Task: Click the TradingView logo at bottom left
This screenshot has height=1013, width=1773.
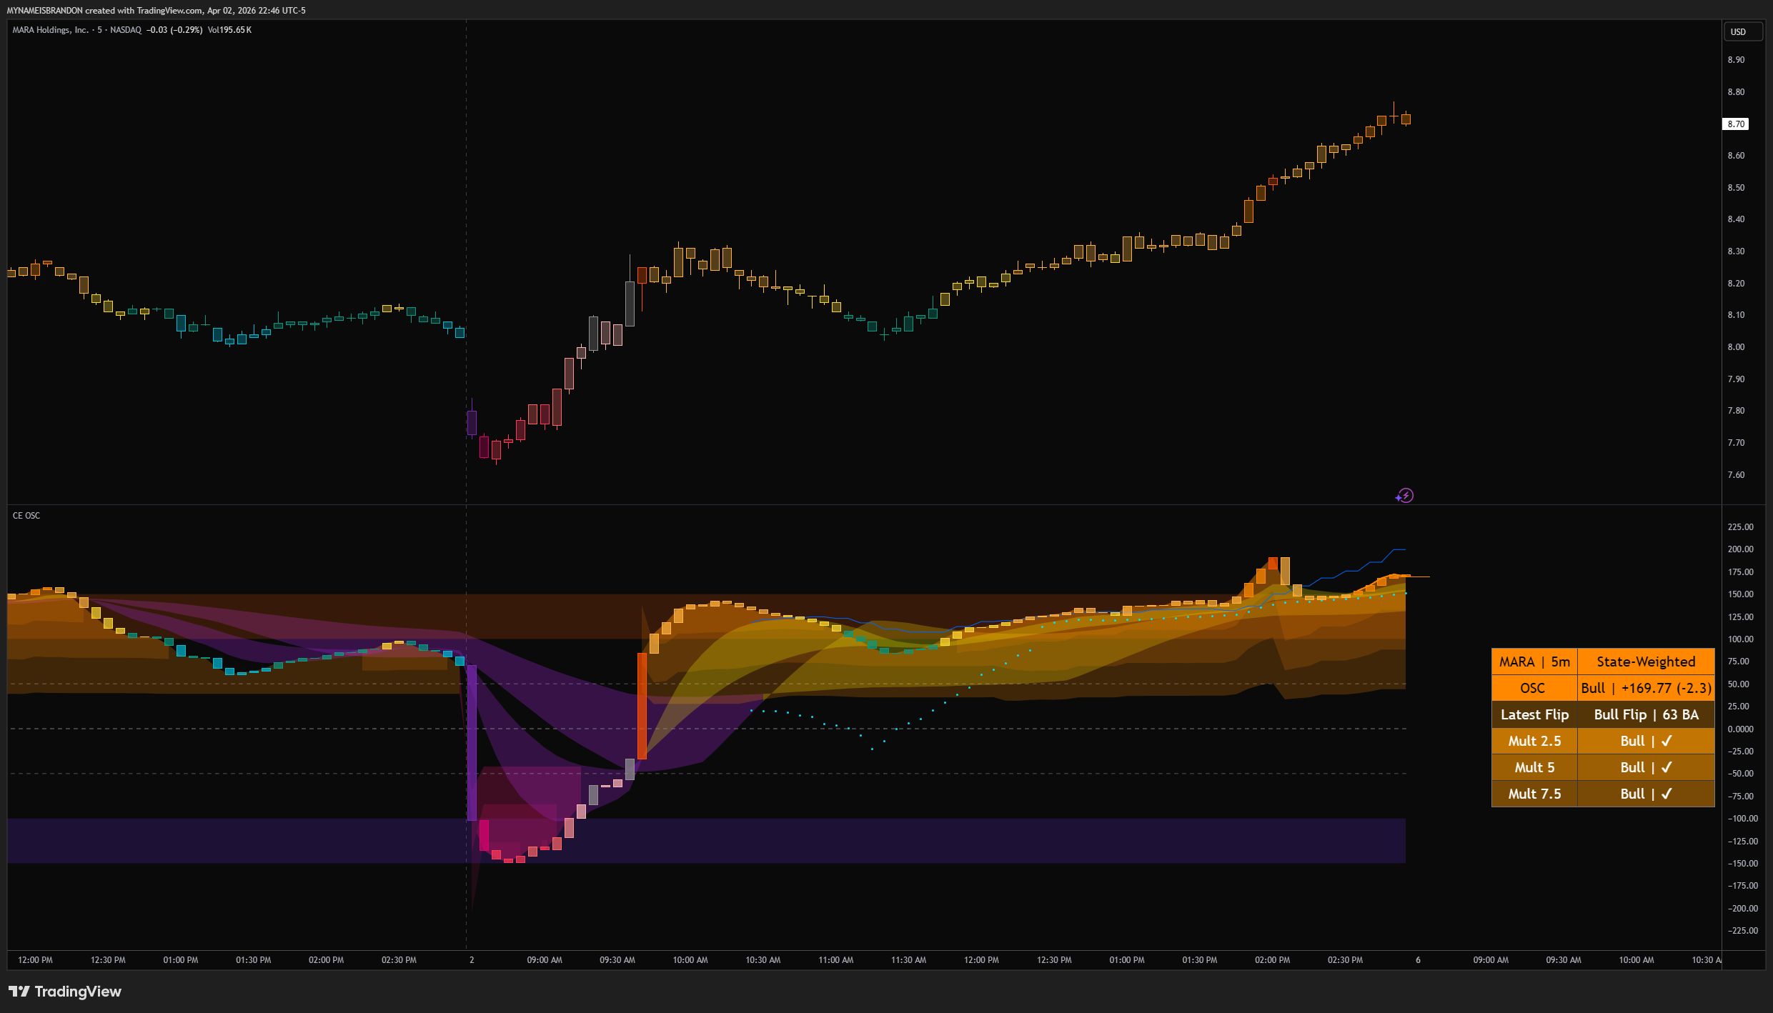Action: [65, 992]
